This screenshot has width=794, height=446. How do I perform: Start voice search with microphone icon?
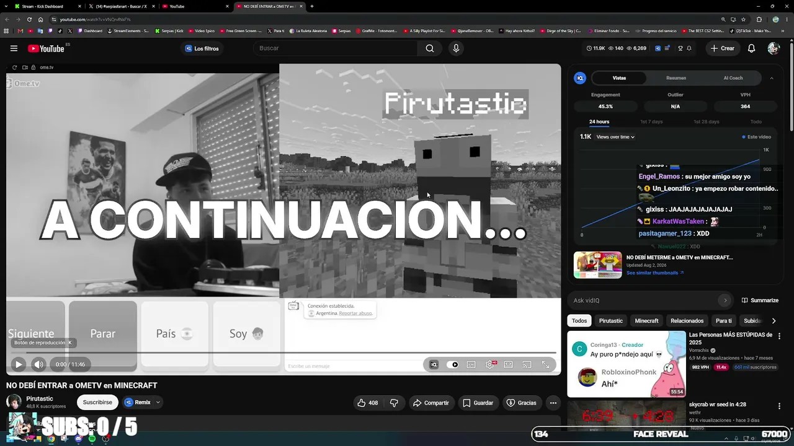tap(456, 48)
